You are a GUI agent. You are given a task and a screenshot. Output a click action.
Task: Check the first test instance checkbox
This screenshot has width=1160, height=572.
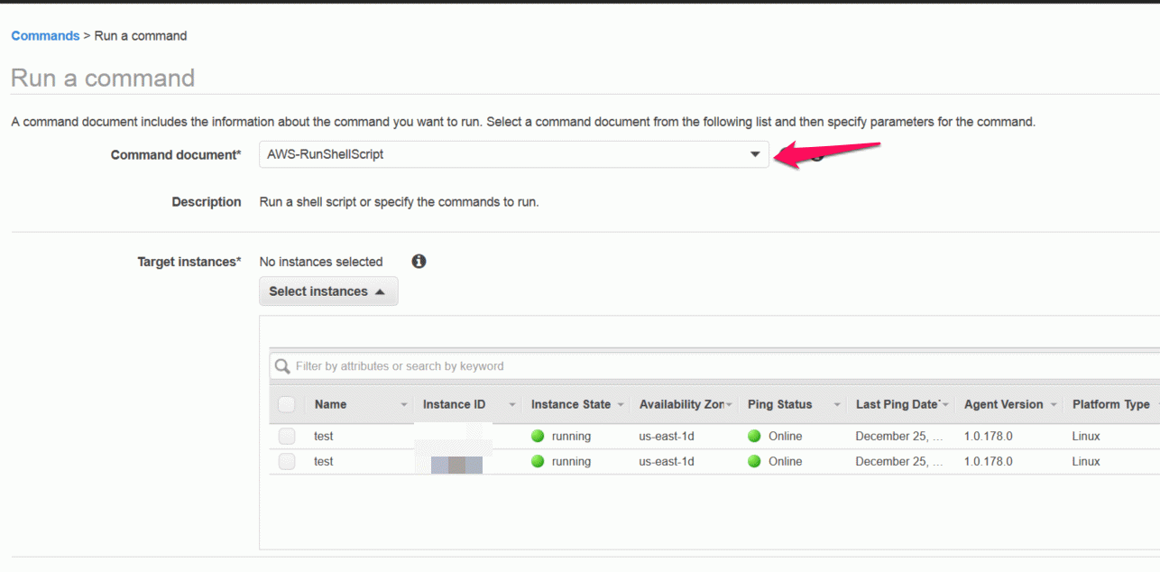click(x=287, y=436)
